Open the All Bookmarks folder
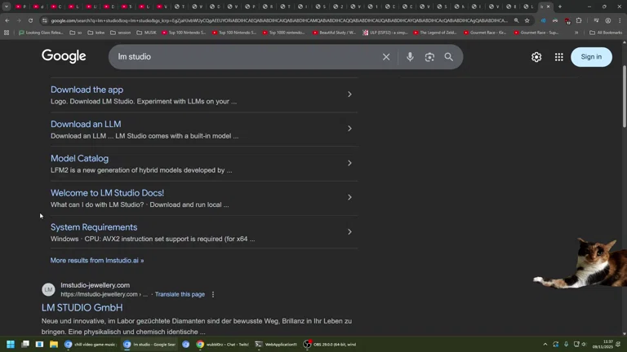Image resolution: width=627 pixels, height=352 pixels. [605, 33]
